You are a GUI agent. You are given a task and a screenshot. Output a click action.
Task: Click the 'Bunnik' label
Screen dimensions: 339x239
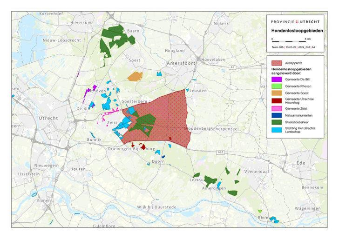[x=94, y=139]
